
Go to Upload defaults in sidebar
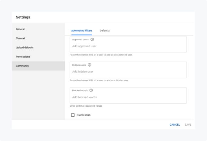[25, 48]
